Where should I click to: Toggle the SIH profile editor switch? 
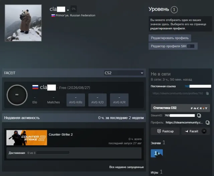point(191,46)
